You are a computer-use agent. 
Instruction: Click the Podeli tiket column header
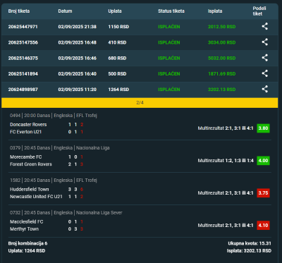pos(259,11)
